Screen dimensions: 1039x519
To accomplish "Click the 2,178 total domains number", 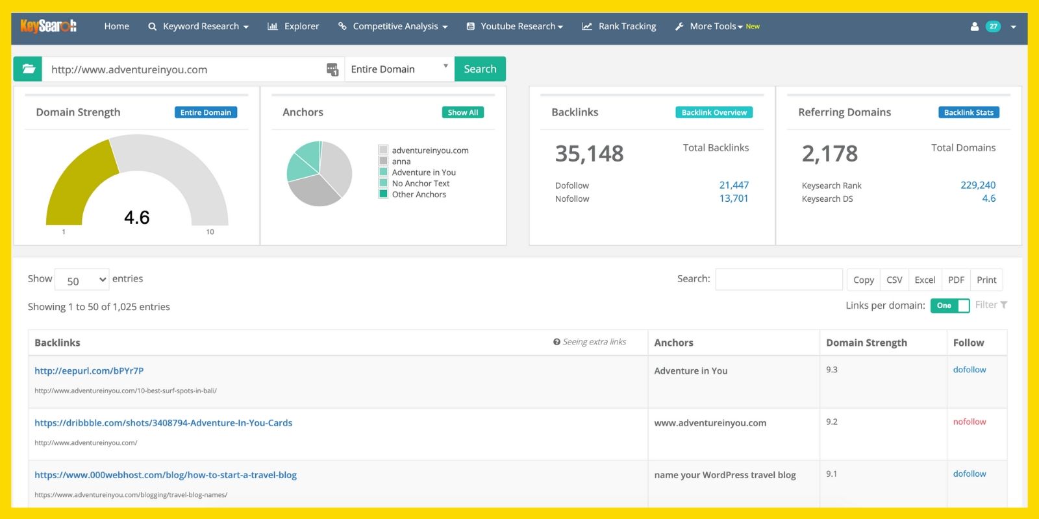I will pos(830,154).
